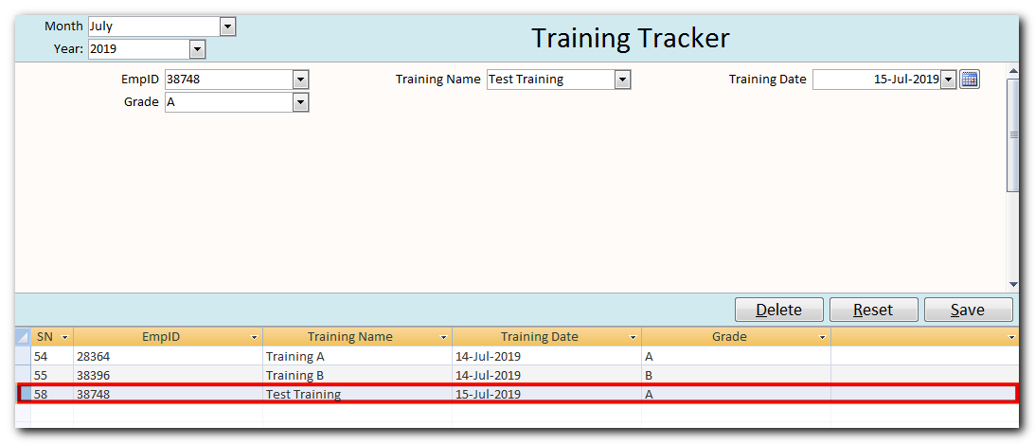Viewport: 1035px width, 444px height.
Task: Click the row selector of record 55
Action: pyautogui.click(x=23, y=376)
